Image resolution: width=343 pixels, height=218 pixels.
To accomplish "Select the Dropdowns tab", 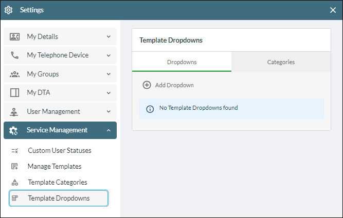I will tap(182, 62).
